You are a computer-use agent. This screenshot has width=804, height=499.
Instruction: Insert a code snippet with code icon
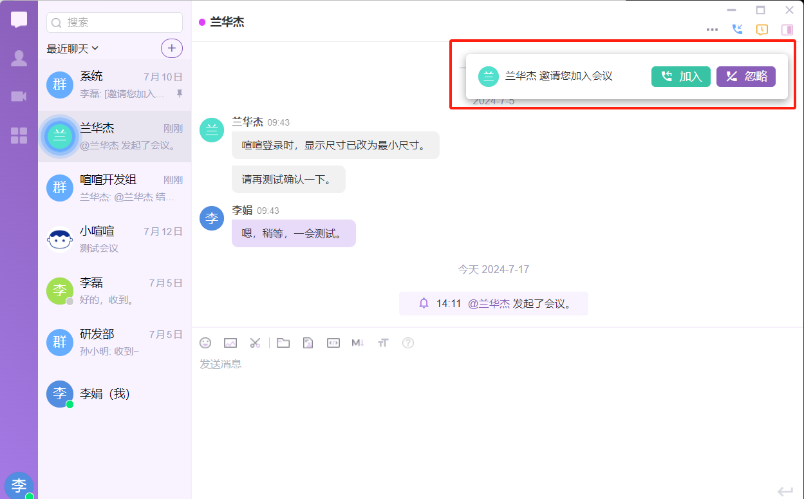333,343
